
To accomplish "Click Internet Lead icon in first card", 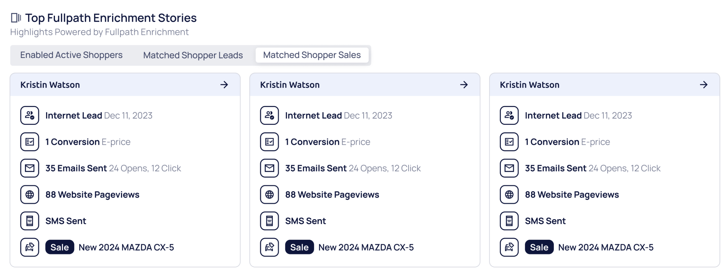I will [29, 115].
